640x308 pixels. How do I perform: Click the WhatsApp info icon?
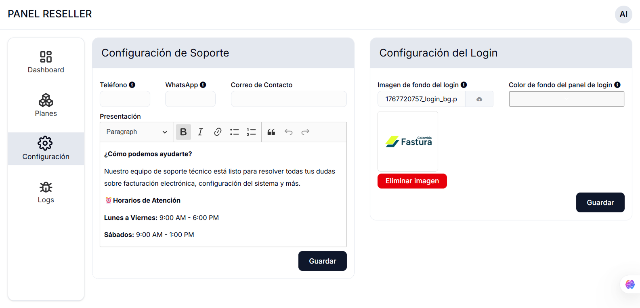(x=203, y=85)
